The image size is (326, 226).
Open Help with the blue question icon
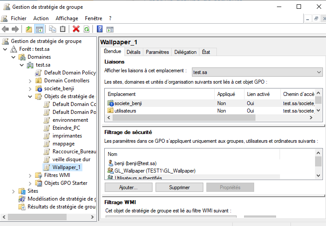coord(100,29)
